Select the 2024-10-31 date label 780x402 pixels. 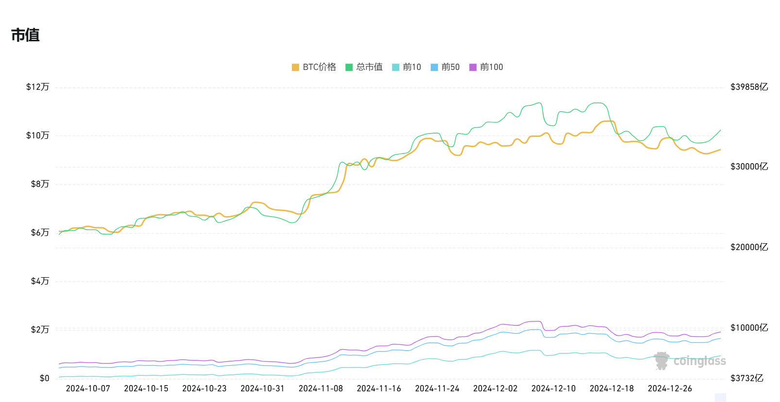click(x=262, y=388)
